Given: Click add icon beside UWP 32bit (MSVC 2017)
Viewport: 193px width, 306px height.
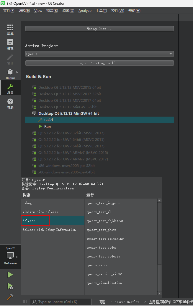Looking at the screenshot, I should [34, 133].
